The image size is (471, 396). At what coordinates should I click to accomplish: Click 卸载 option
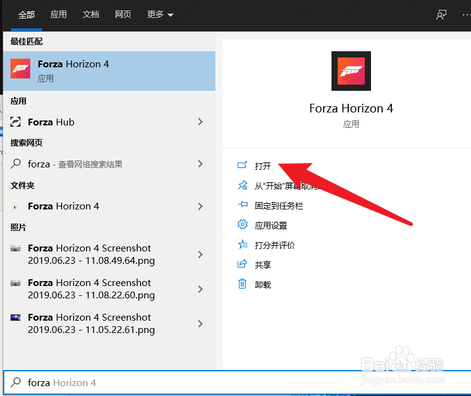tap(263, 285)
